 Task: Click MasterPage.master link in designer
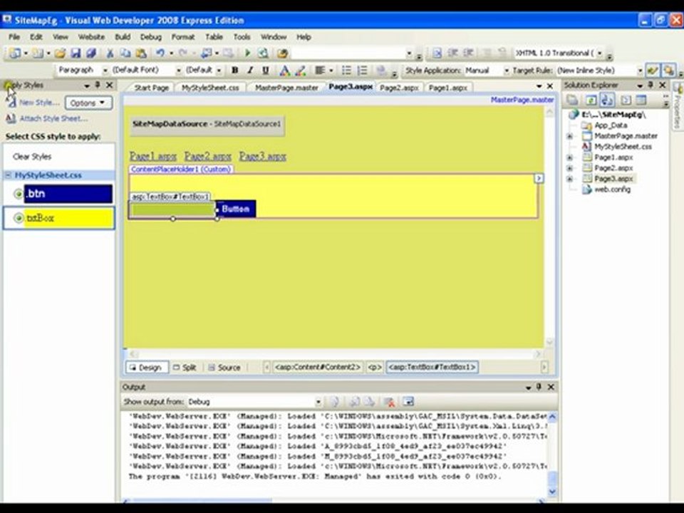522,100
